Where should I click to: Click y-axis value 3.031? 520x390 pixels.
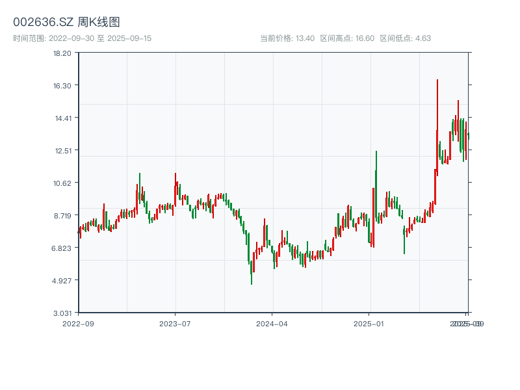tap(62, 313)
